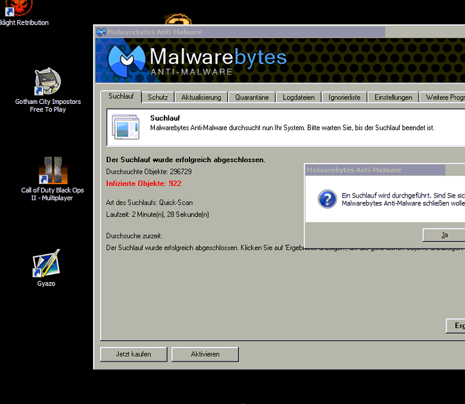The height and width of the screenshot is (404, 465).
Task: Click Art des Suchlaufs: Quick-Scan text
Action: [149, 203]
